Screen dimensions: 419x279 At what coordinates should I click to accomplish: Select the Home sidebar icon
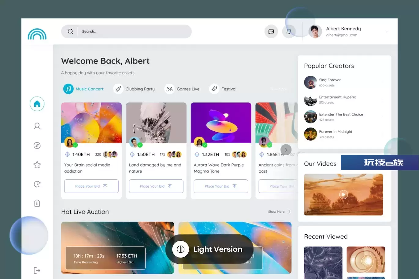37,104
